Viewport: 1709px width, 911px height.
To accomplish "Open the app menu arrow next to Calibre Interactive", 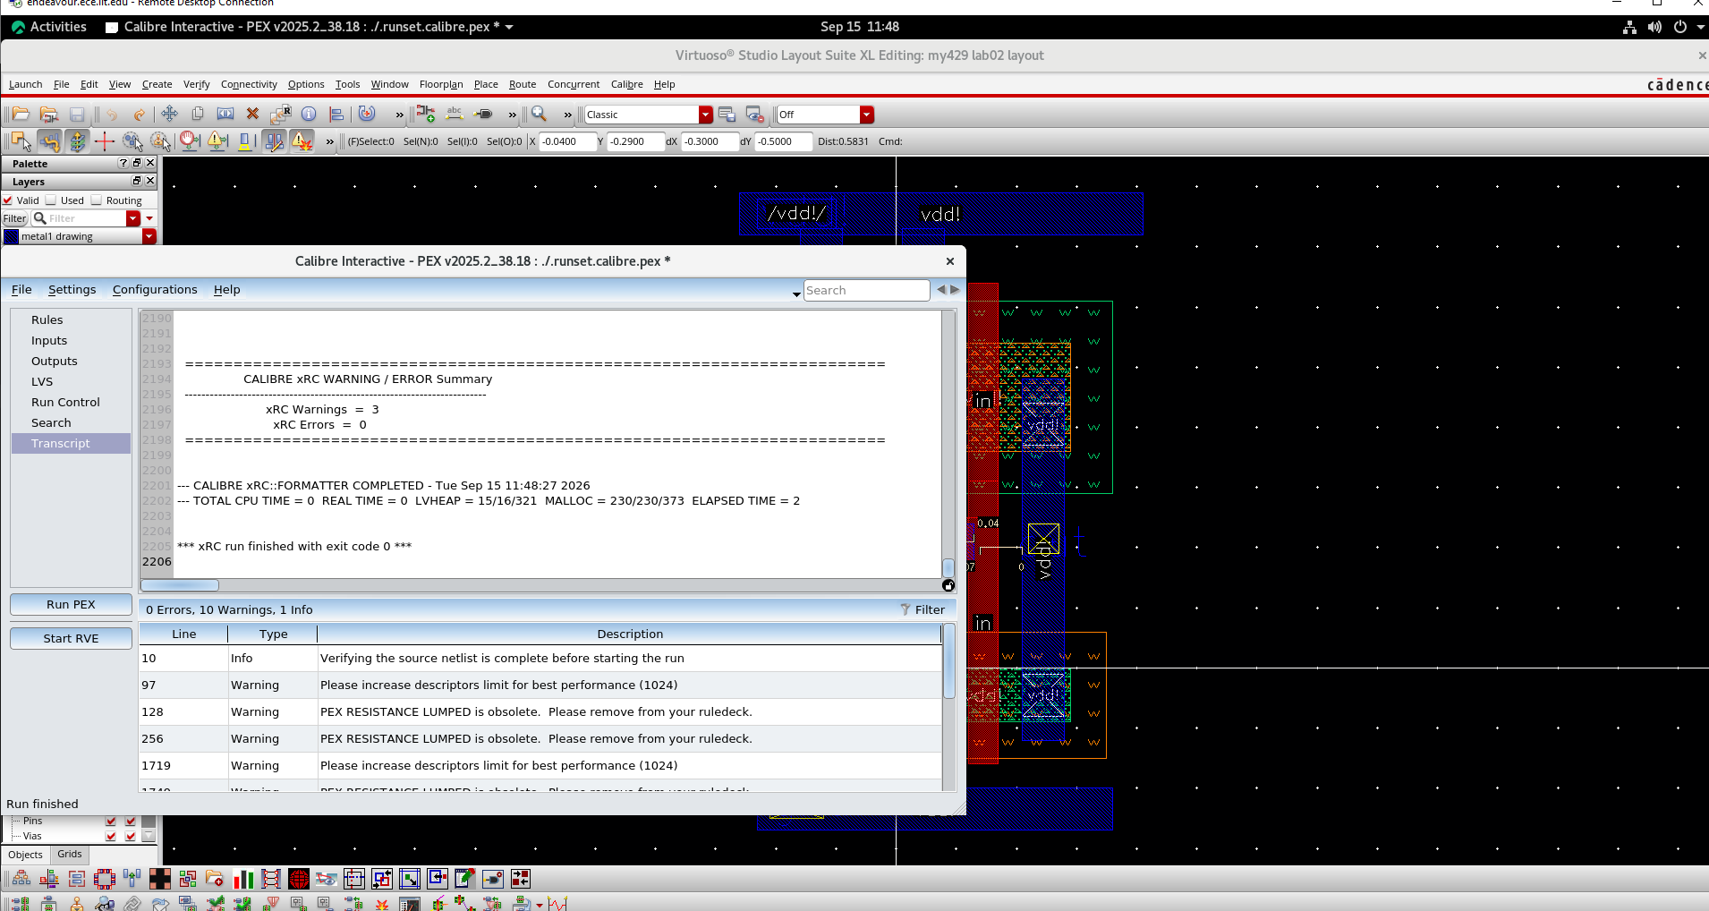I will coord(509,27).
